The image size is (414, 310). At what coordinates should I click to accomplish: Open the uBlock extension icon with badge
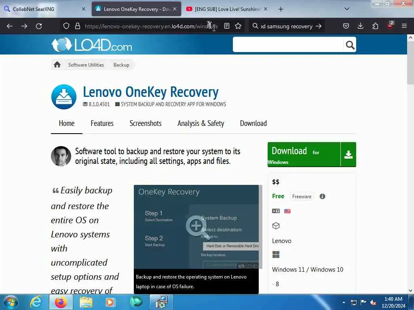tap(390, 25)
